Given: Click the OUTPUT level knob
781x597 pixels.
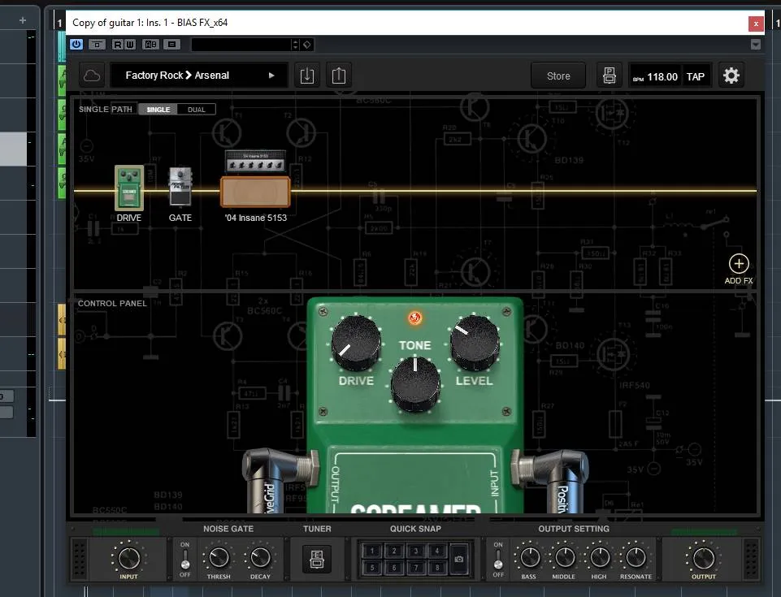Looking at the screenshot, I should click(x=703, y=558).
